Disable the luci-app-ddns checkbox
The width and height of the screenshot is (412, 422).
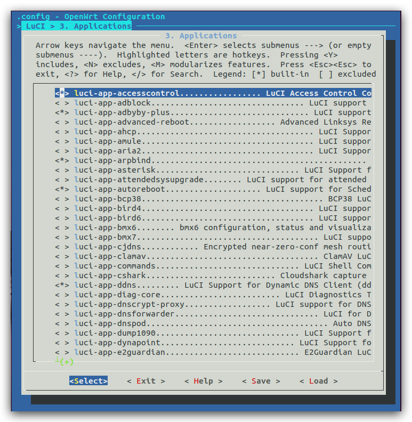62,285
